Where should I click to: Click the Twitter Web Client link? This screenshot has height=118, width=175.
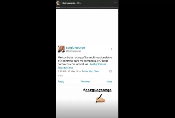point(91,71)
